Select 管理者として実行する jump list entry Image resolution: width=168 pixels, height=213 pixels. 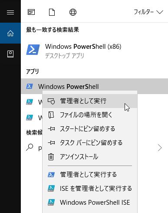90,175
